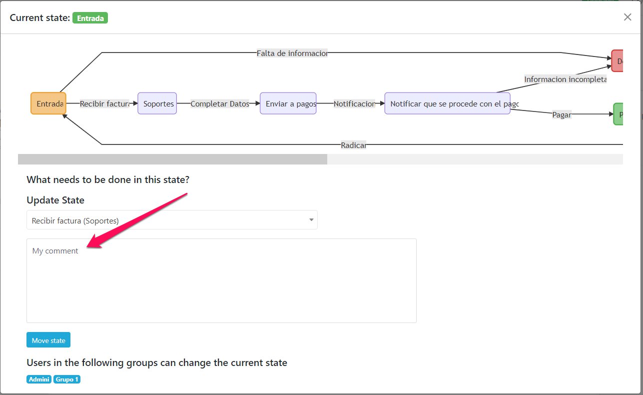The width and height of the screenshot is (643, 395).
Task: Click the Grupo 1 group badge
Action: 67,379
